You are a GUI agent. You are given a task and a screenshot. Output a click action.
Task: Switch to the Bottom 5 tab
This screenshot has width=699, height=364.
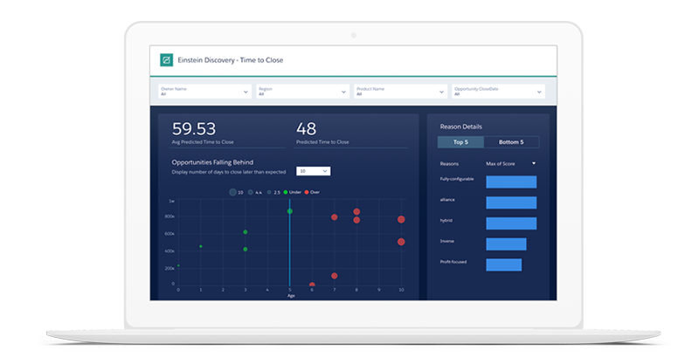click(511, 142)
